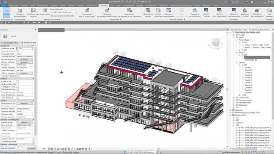274x154 pixels.
Task: Select the Modifier tool in the ribbon
Action: (x=6, y=12)
